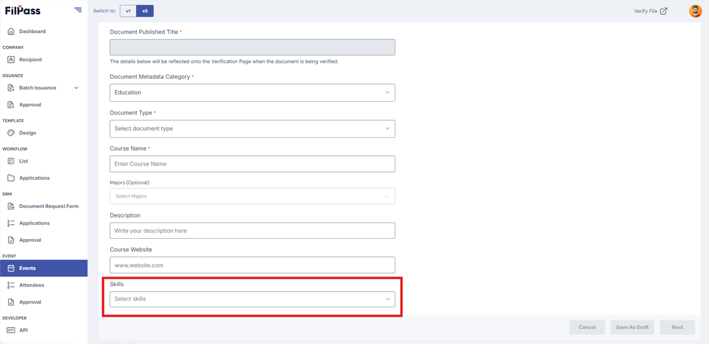Open the Document Metadata Category dropdown
709x344 pixels.
click(252, 92)
